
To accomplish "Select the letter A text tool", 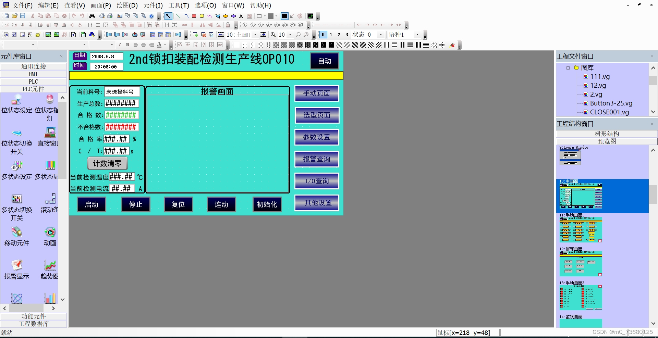I will tap(241, 16).
